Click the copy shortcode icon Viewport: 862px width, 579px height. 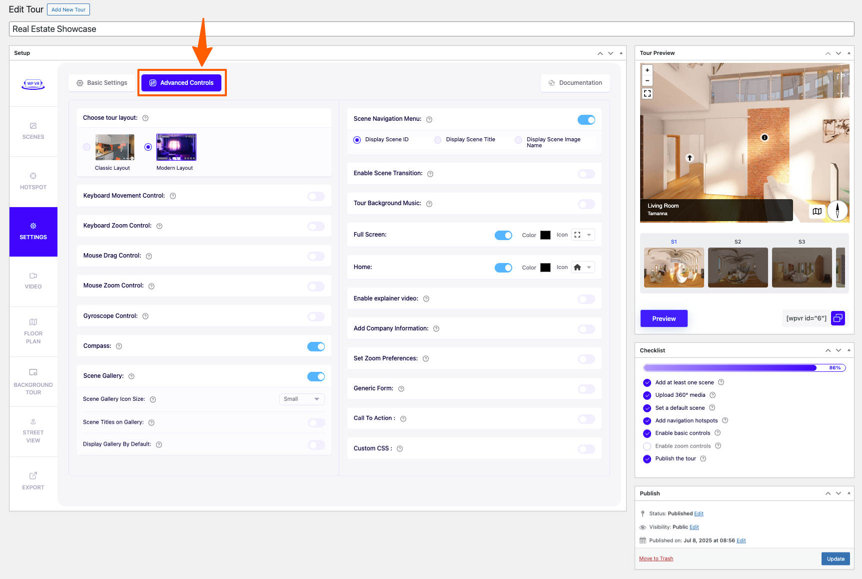(838, 318)
